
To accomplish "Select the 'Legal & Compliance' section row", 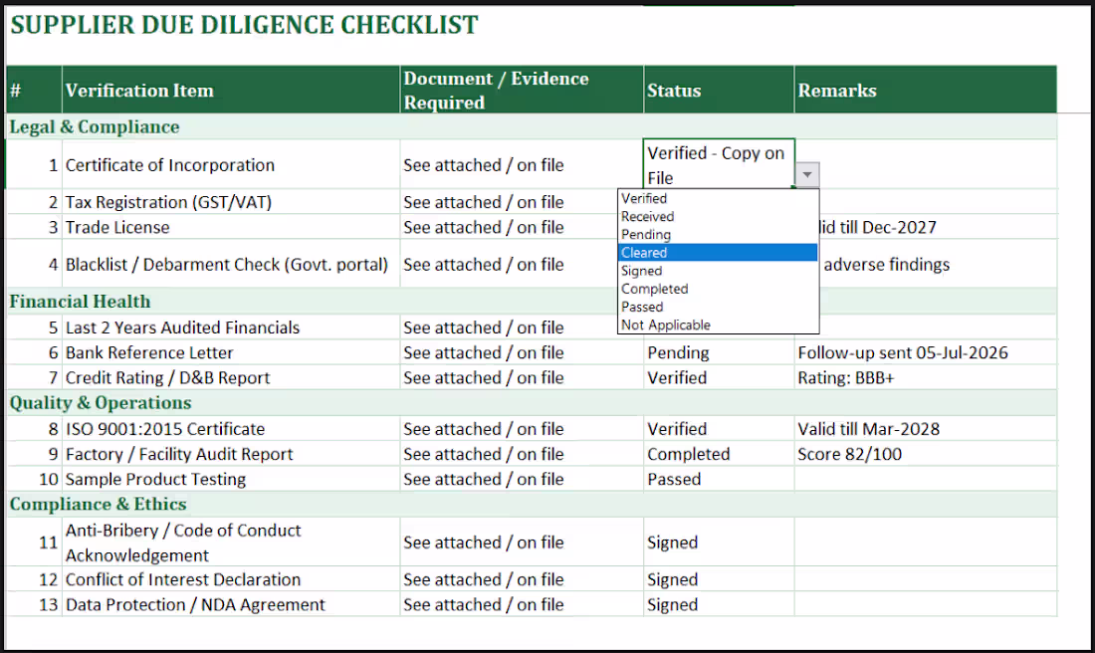I will 532,126.
